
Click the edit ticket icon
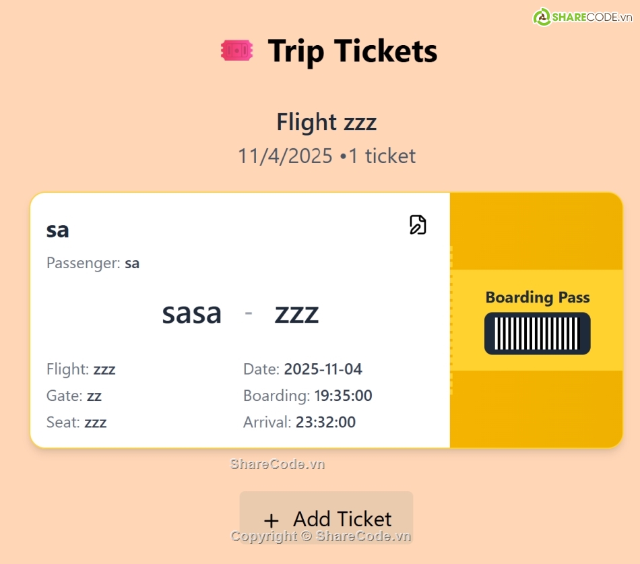(x=418, y=224)
